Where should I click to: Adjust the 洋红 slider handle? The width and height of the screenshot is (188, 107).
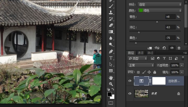(x=139, y=32)
